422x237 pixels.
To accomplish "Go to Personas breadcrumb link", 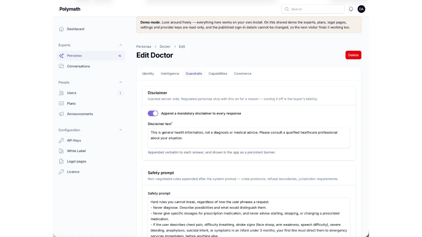I will 144,46.
